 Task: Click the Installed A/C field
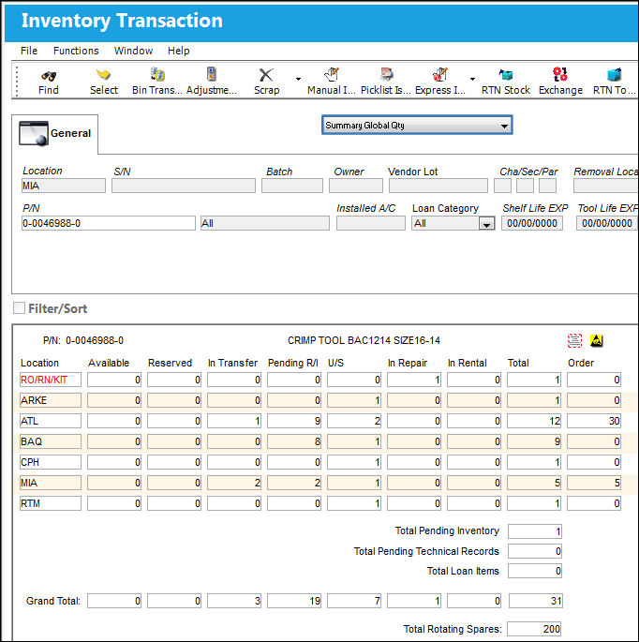(x=371, y=223)
